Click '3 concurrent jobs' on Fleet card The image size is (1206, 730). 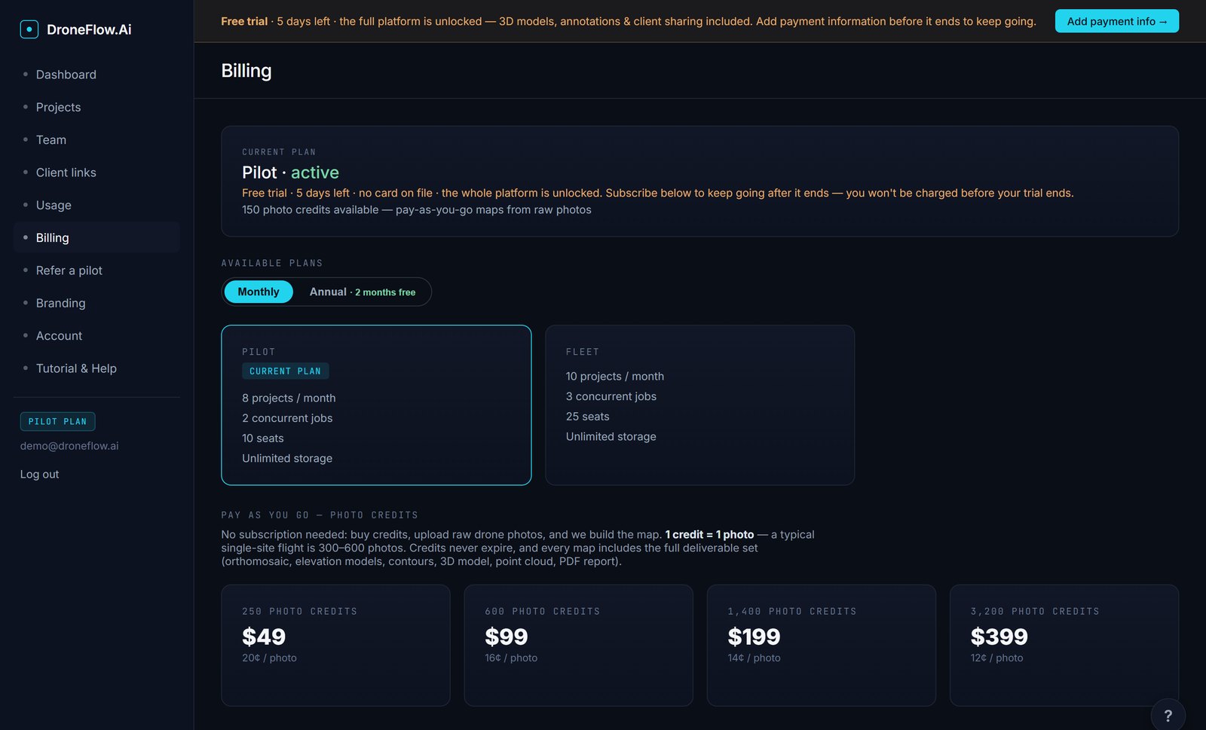[x=611, y=396]
